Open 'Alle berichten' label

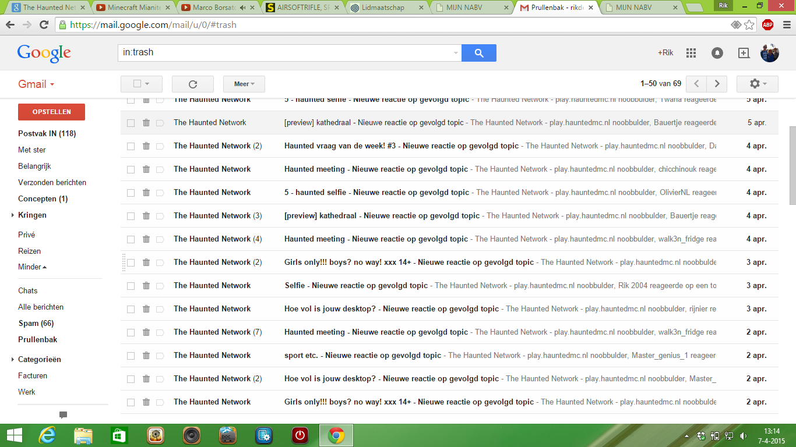click(41, 307)
